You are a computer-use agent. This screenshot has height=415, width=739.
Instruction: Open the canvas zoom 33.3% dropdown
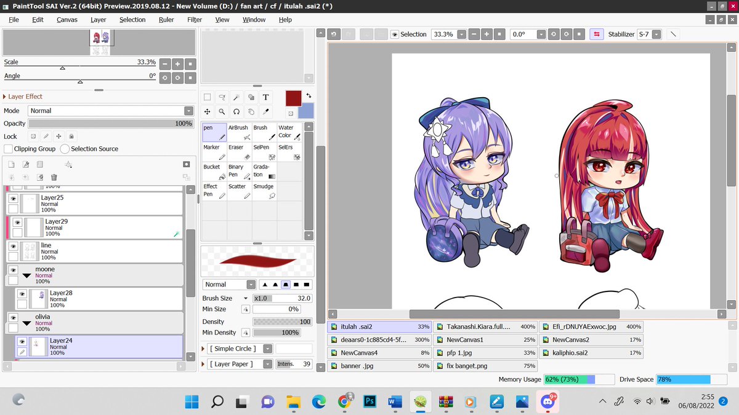coord(462,34)
